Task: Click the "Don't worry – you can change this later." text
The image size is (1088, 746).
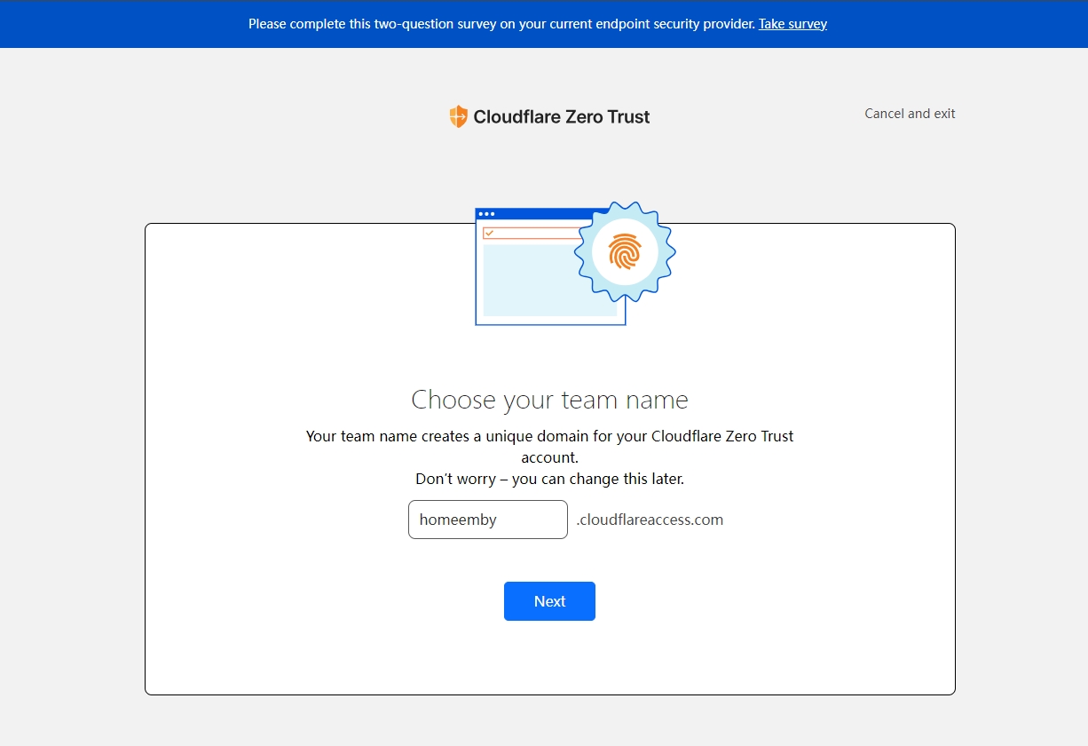Action: coord(550,479)
